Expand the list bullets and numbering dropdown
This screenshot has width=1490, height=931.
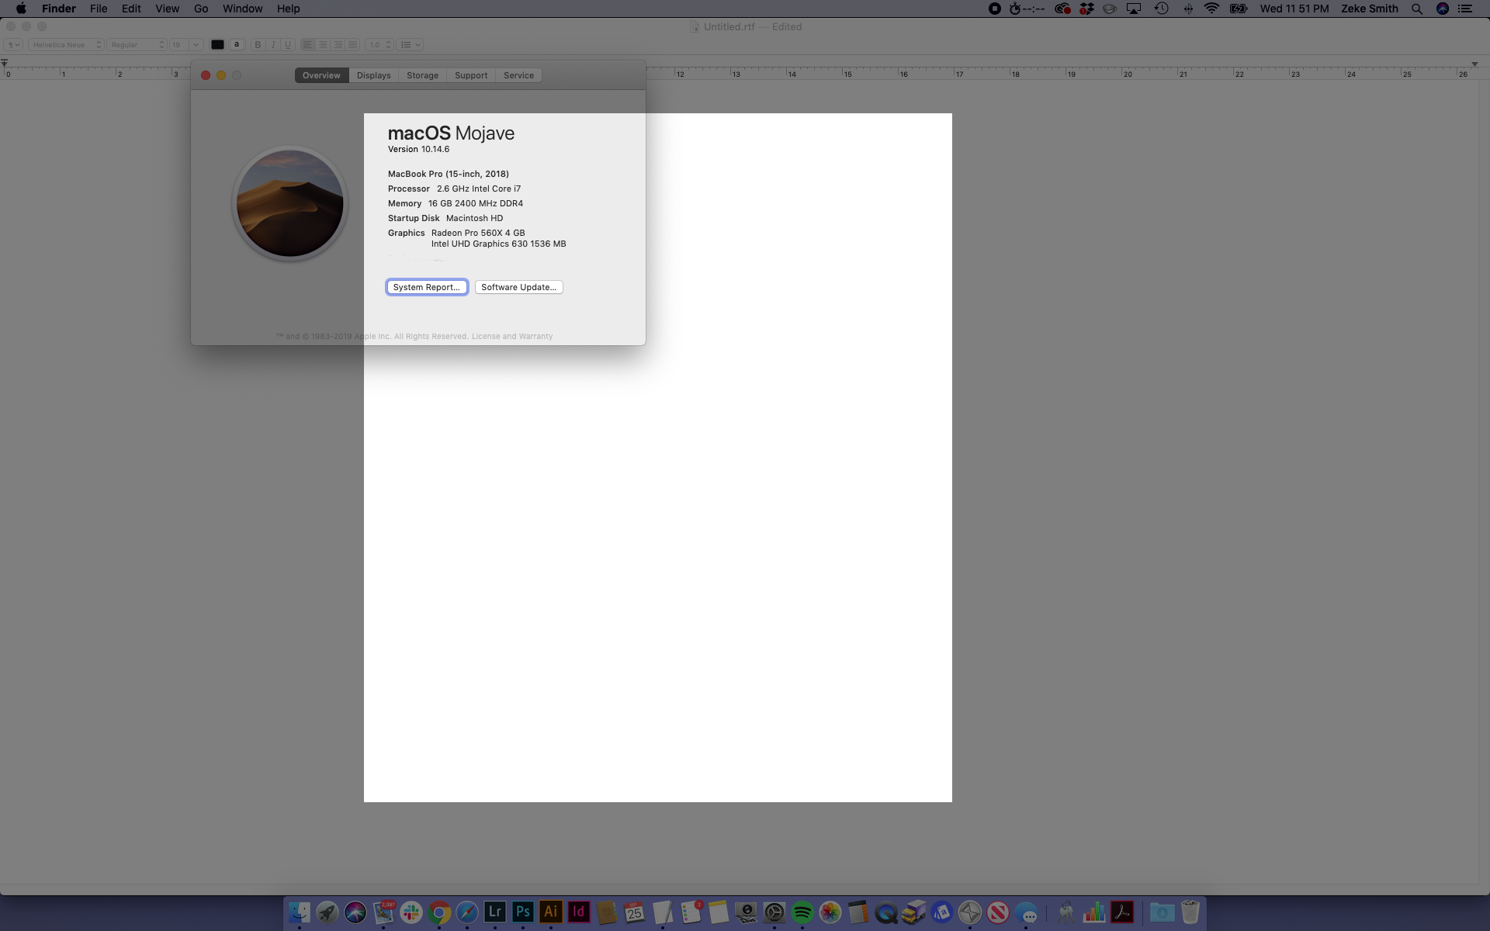(410, 45)
